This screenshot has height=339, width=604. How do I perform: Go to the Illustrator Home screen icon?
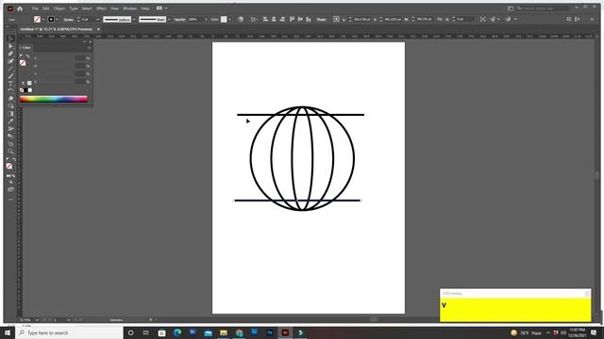(20, 8)
